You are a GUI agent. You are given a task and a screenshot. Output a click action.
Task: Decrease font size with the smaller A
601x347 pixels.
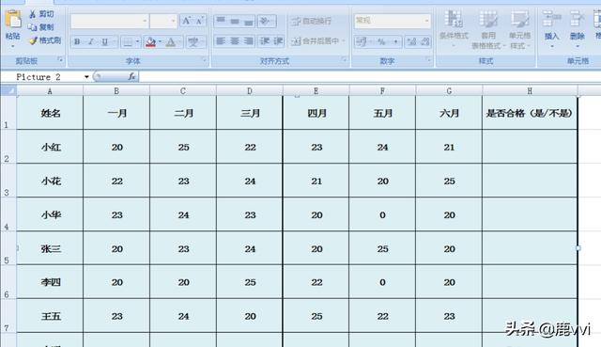click(199, 21)
